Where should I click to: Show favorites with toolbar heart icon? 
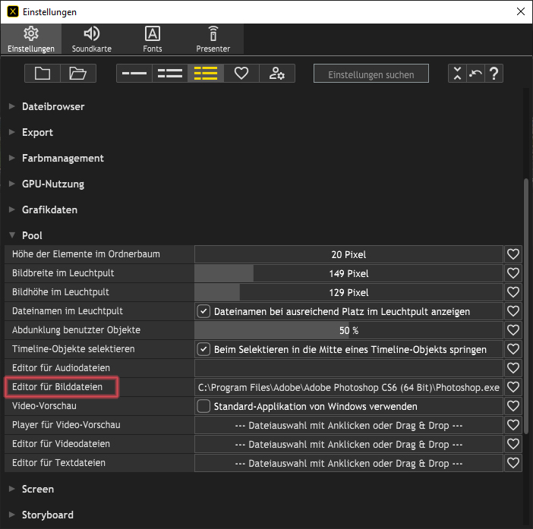[x=241, y=74]
